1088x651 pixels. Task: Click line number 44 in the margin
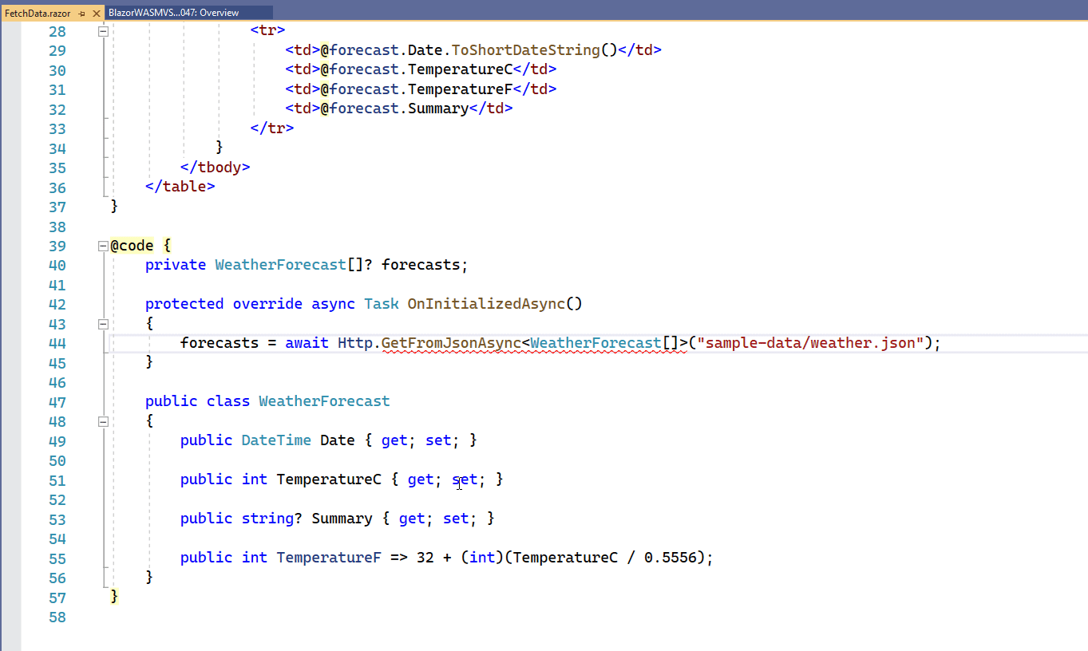[57, 343]
